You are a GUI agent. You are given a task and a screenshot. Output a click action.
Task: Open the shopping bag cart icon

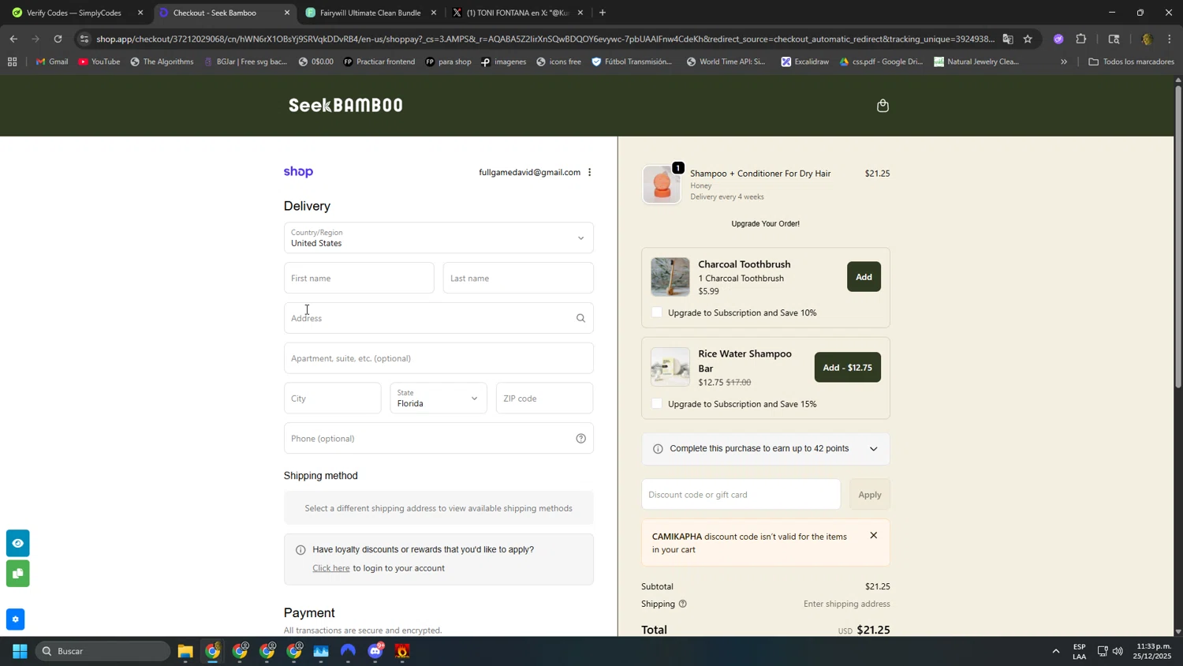point(883,106)
